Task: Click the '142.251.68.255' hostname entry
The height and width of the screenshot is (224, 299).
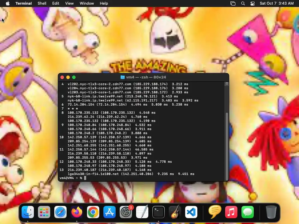Action: [82, 145]
